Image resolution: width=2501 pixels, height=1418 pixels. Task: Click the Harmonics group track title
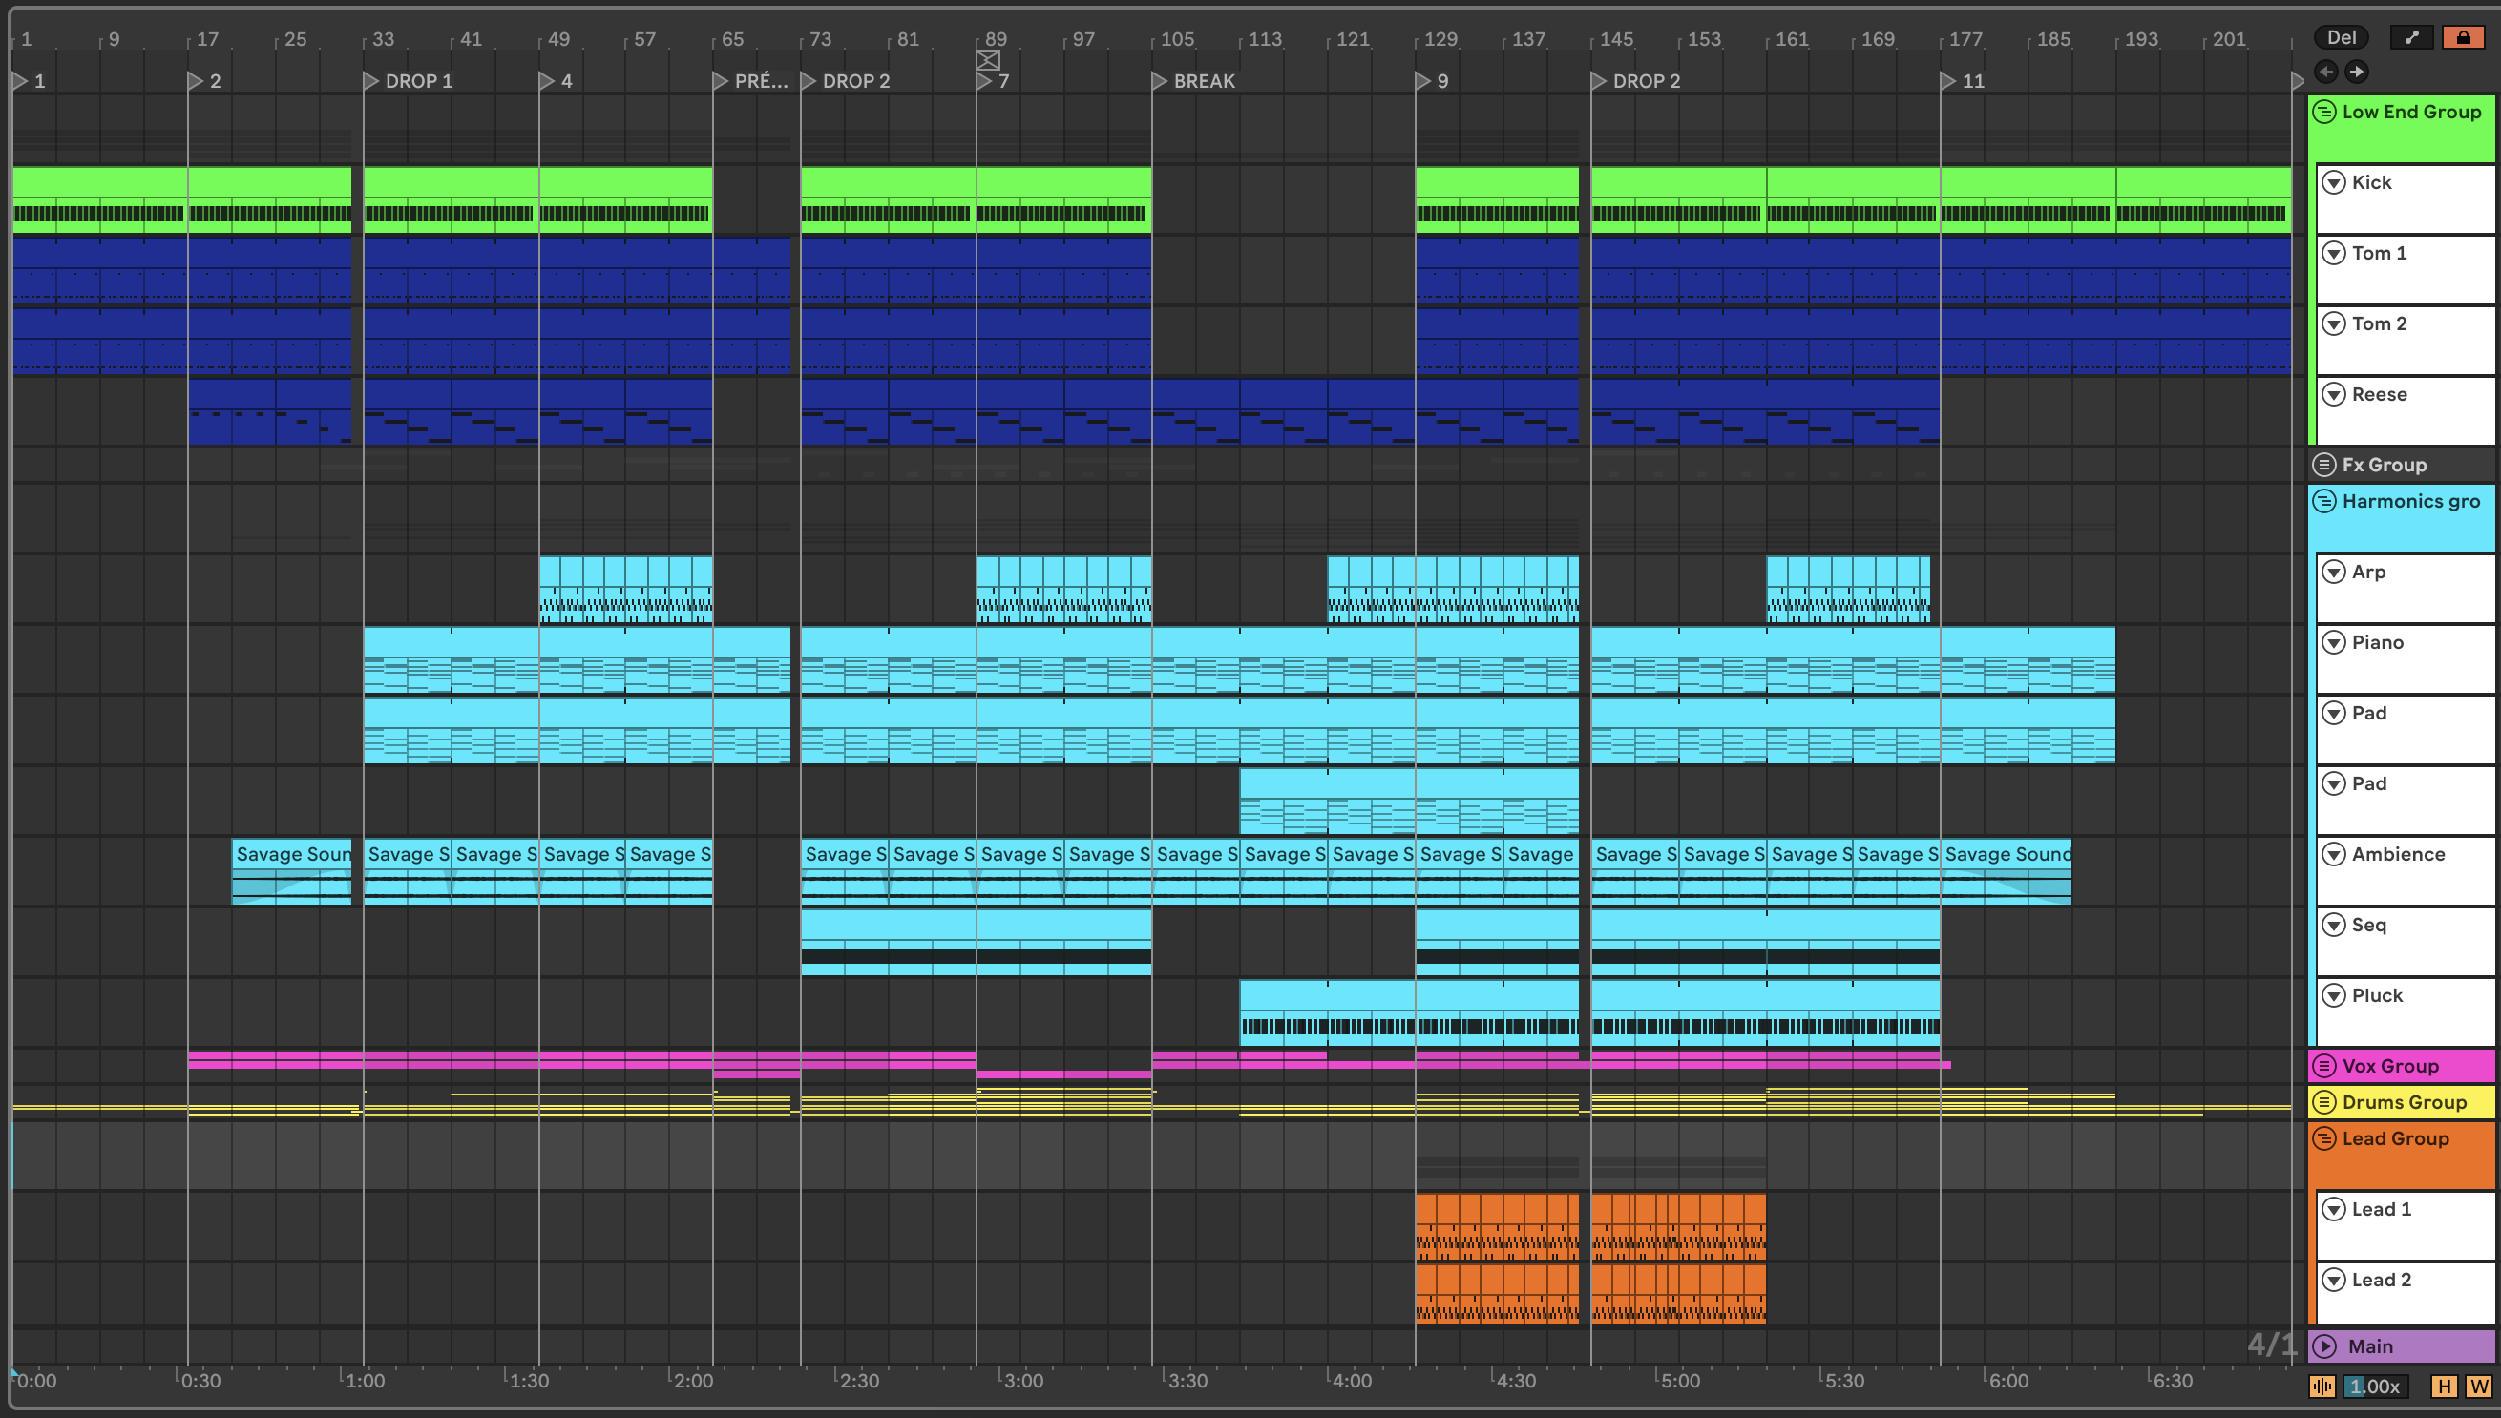(x=2410, y=502)
